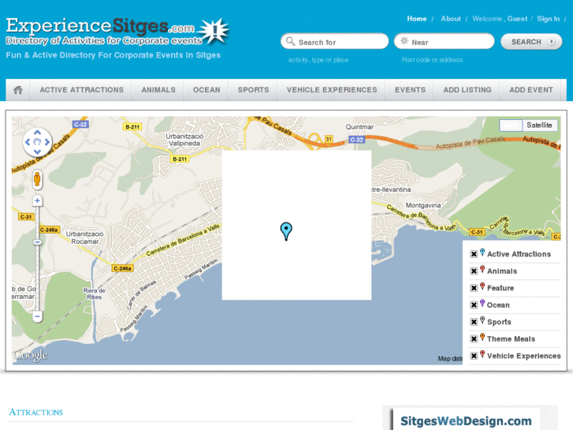
Task: Open the Ocean menu item
Action: pos(207,90)
